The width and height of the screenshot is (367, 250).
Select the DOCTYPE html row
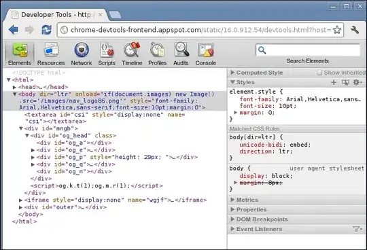coord(39,73)
